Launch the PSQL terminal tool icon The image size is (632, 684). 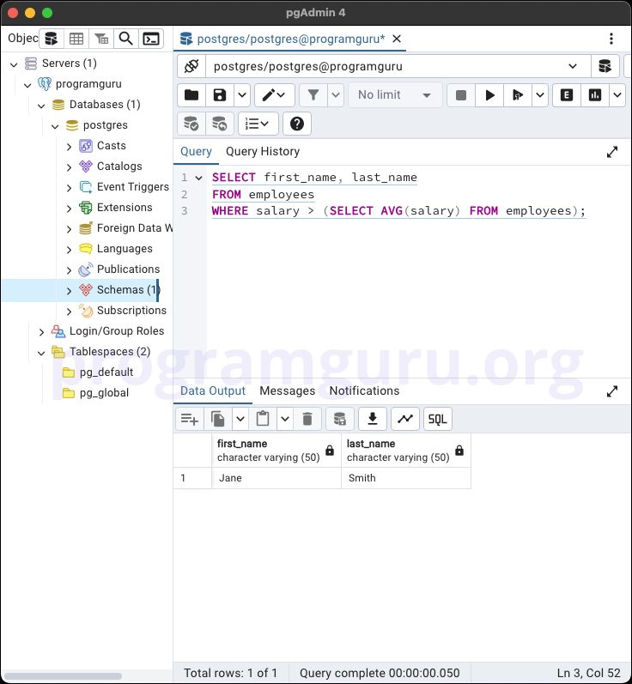coord(151,39)
